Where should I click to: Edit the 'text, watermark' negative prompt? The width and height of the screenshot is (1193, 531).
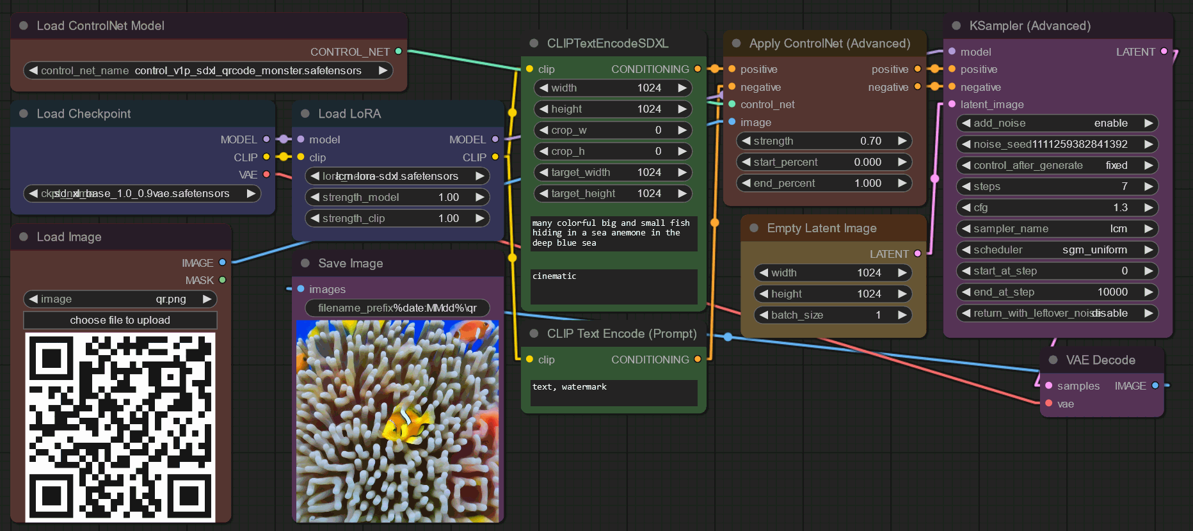(x=614, y=393)
